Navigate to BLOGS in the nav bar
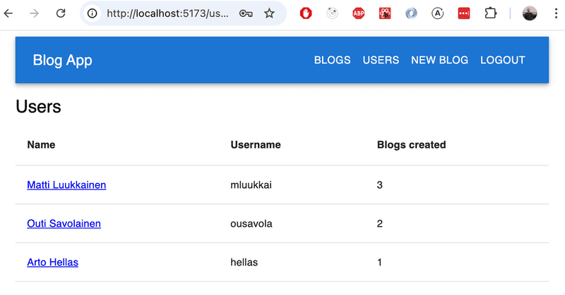 332,60
